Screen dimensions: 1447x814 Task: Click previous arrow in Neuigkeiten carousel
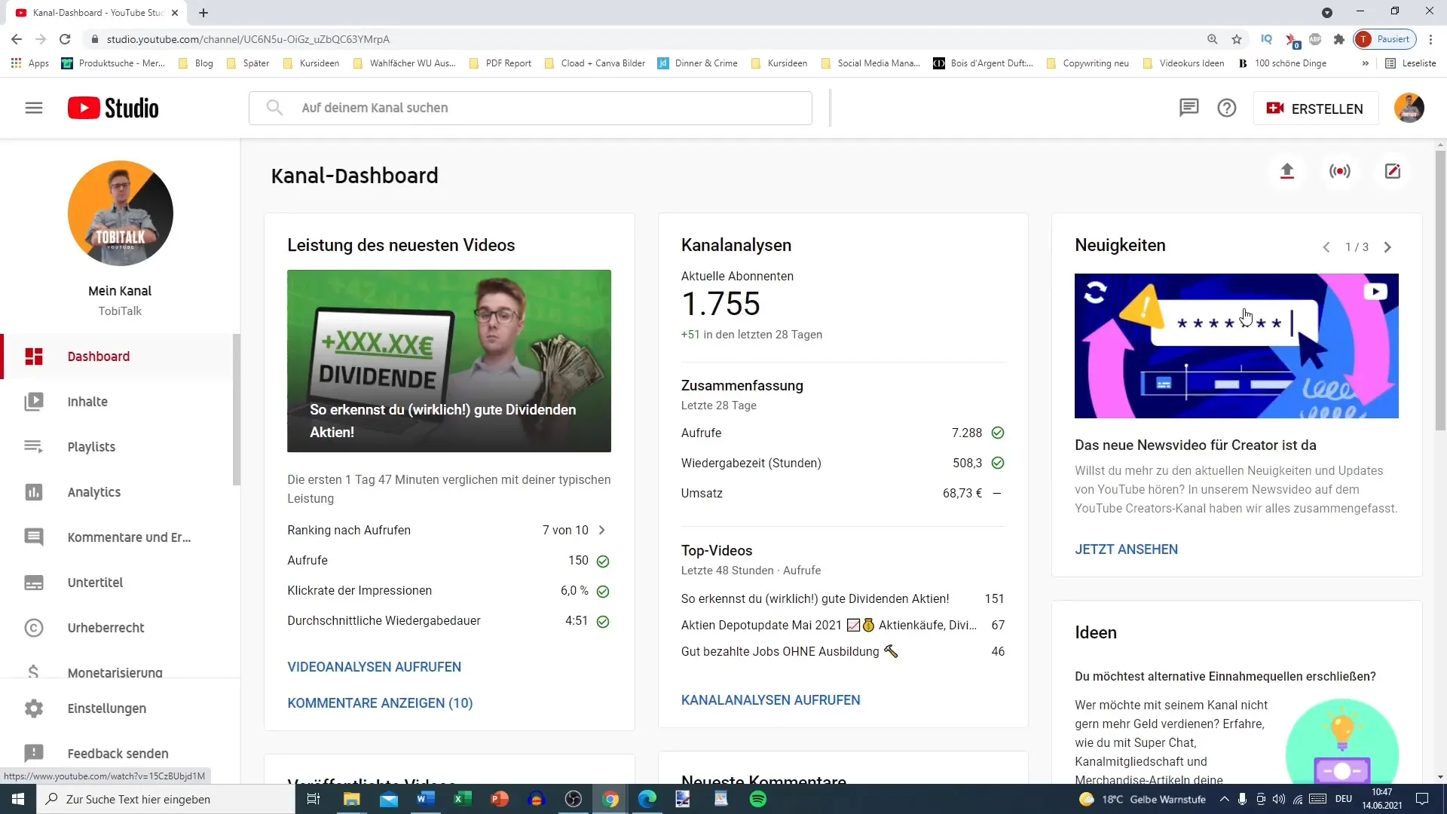click(1326, 246)
